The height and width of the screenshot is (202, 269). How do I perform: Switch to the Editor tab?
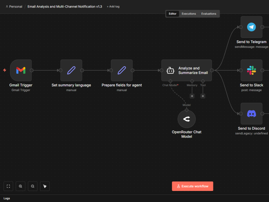pyautogui.click(x=172, y=14)
